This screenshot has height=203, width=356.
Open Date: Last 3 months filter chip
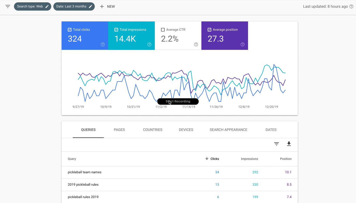tap(71, 6)
